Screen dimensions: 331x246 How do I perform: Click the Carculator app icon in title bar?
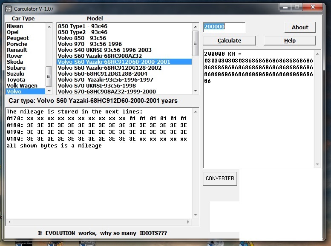click(9, 9)
